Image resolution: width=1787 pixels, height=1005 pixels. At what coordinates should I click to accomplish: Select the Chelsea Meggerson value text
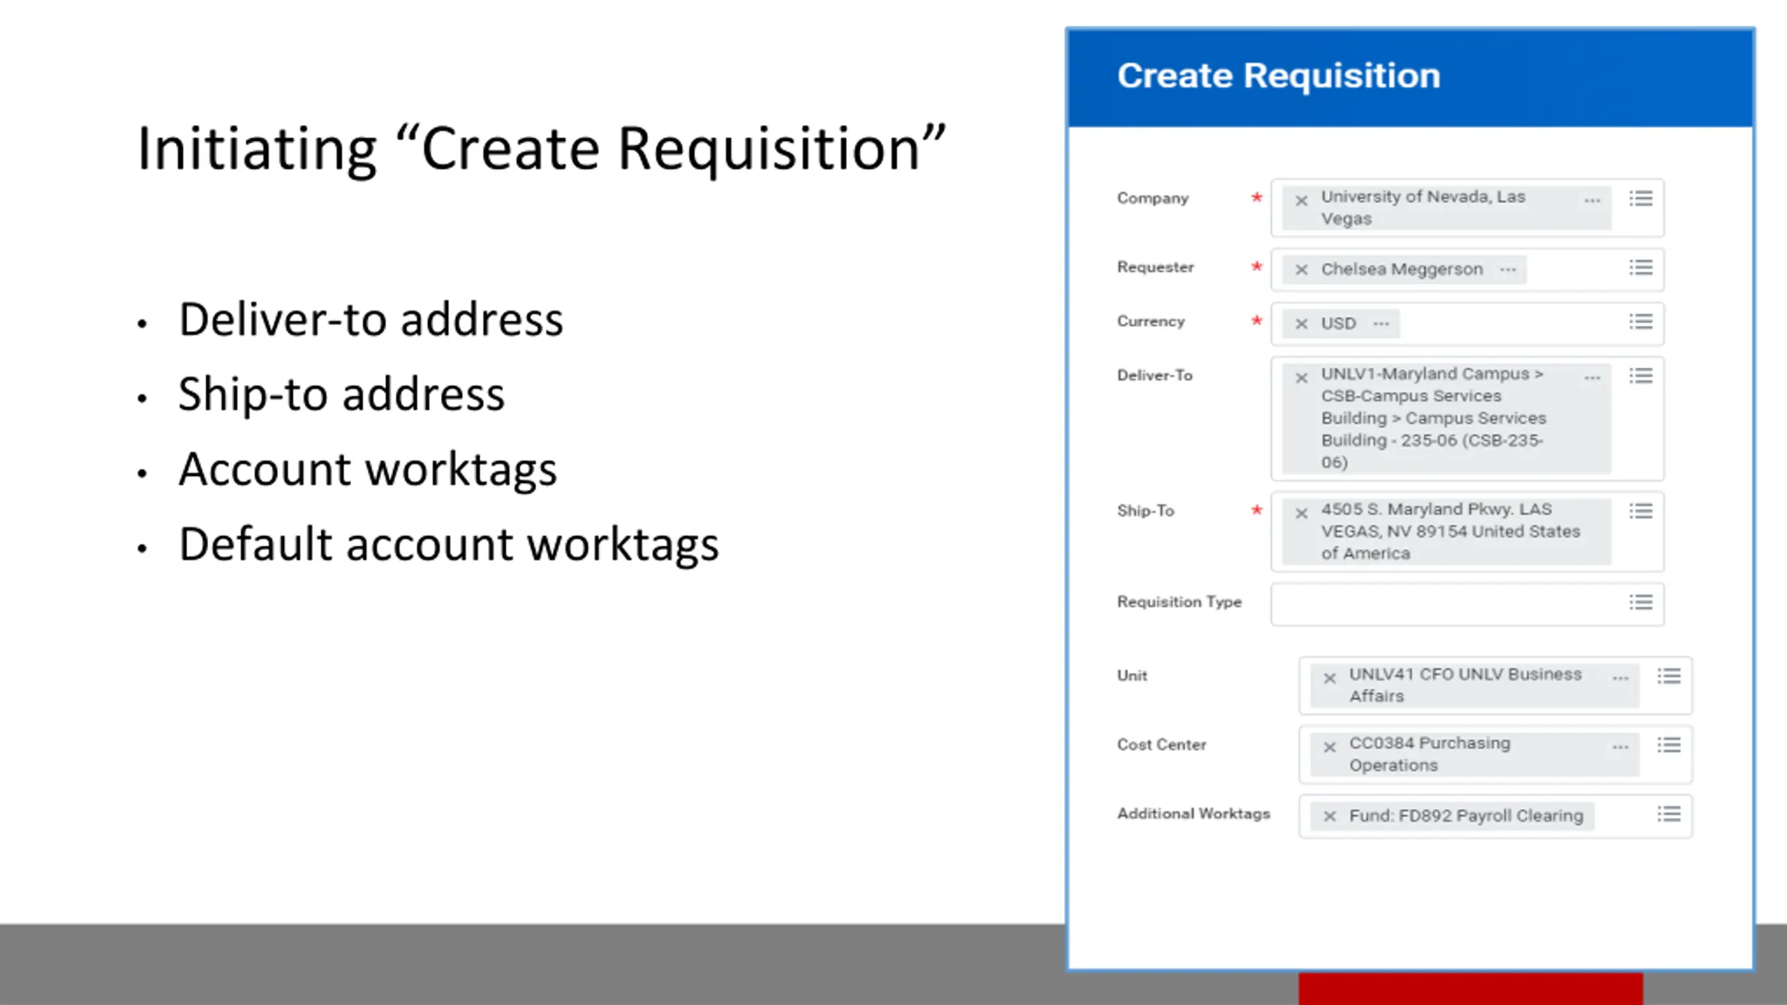click(x=1402, y=269)
